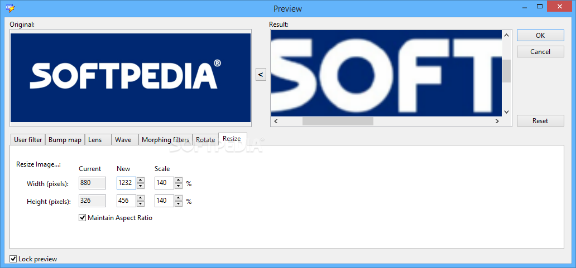576x268 pixels.
Task: Click Current width field showing 880
Action: point(92,183)
